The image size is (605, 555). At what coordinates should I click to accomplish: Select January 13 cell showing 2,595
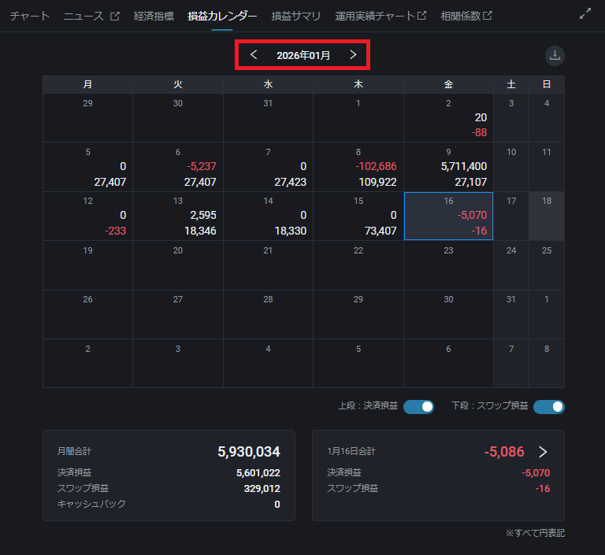click(178, 216)
